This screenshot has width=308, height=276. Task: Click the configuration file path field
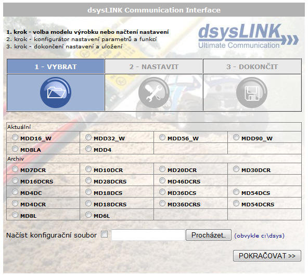(x=148, y=235)
